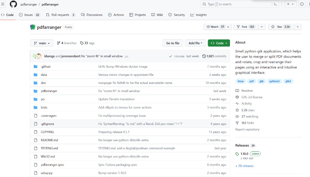Screen dimensions: 310x177
Task: Star the pdfarranger repository
Action: [x=281, y=27]
